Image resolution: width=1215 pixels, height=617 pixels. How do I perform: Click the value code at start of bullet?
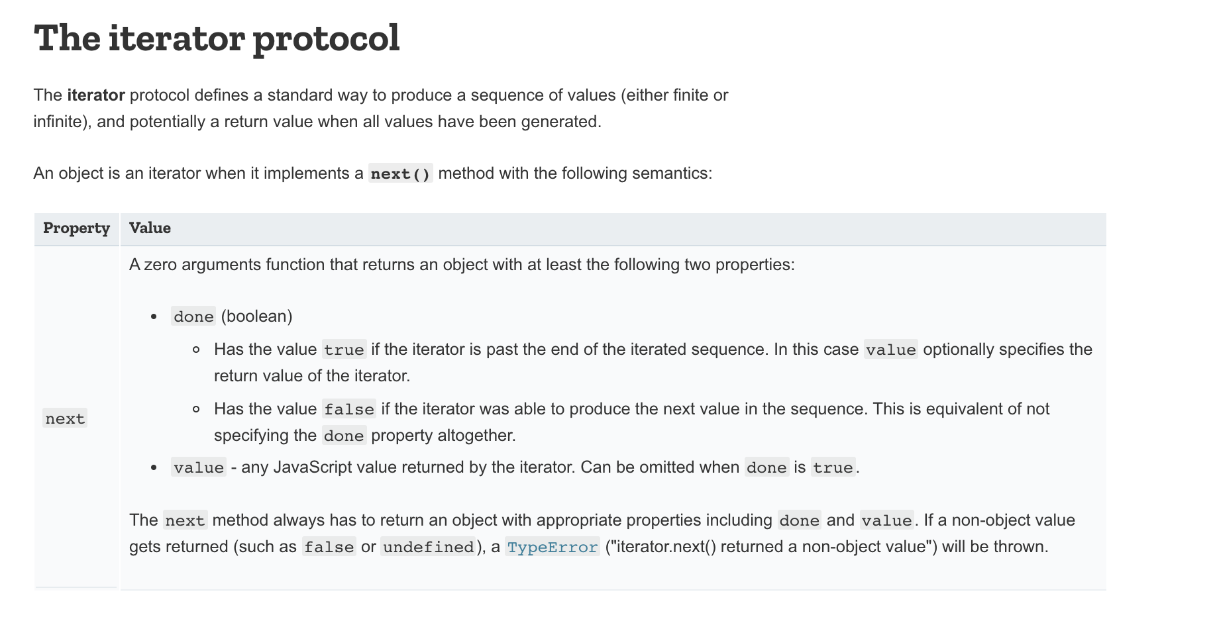pyautogui.click(x=199, y=467)
